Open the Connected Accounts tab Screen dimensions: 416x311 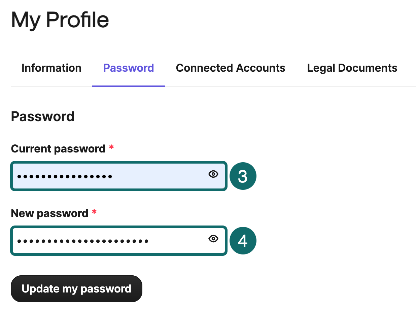(x=231, y=68)
